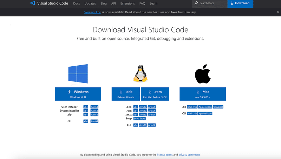Click the Visual Studio Code title text
Screen dimensions: 281x159
(x=52, y=3)
